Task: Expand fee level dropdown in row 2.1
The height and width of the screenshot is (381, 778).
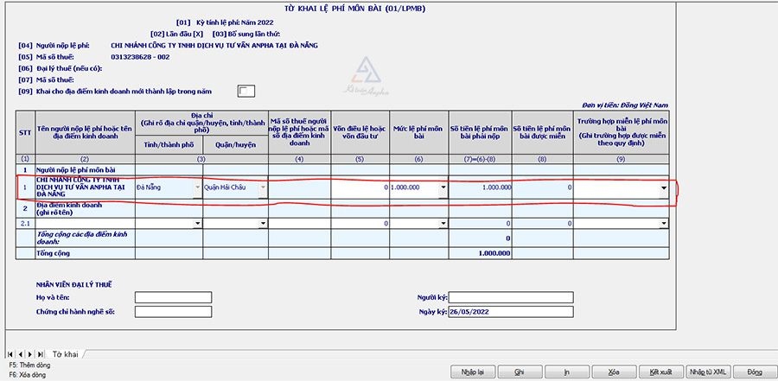Action: 443,223
